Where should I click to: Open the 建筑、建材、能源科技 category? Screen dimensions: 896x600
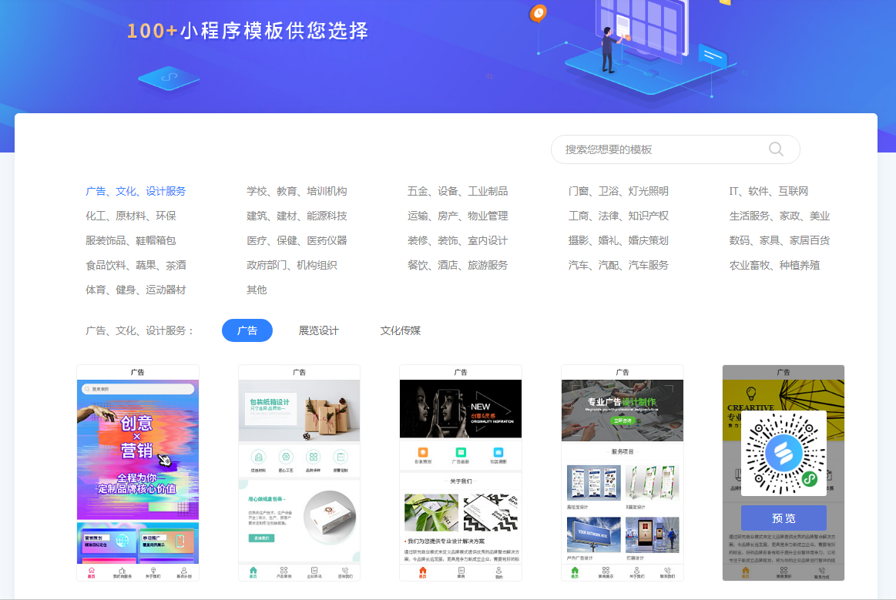[297, 216]
